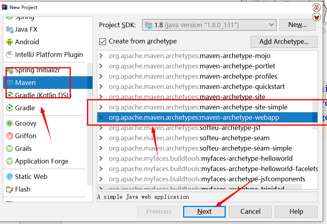The height and width of the screenshot is (224, 327).
Task: Click the Android robot icon
Action: coord(9,42)
